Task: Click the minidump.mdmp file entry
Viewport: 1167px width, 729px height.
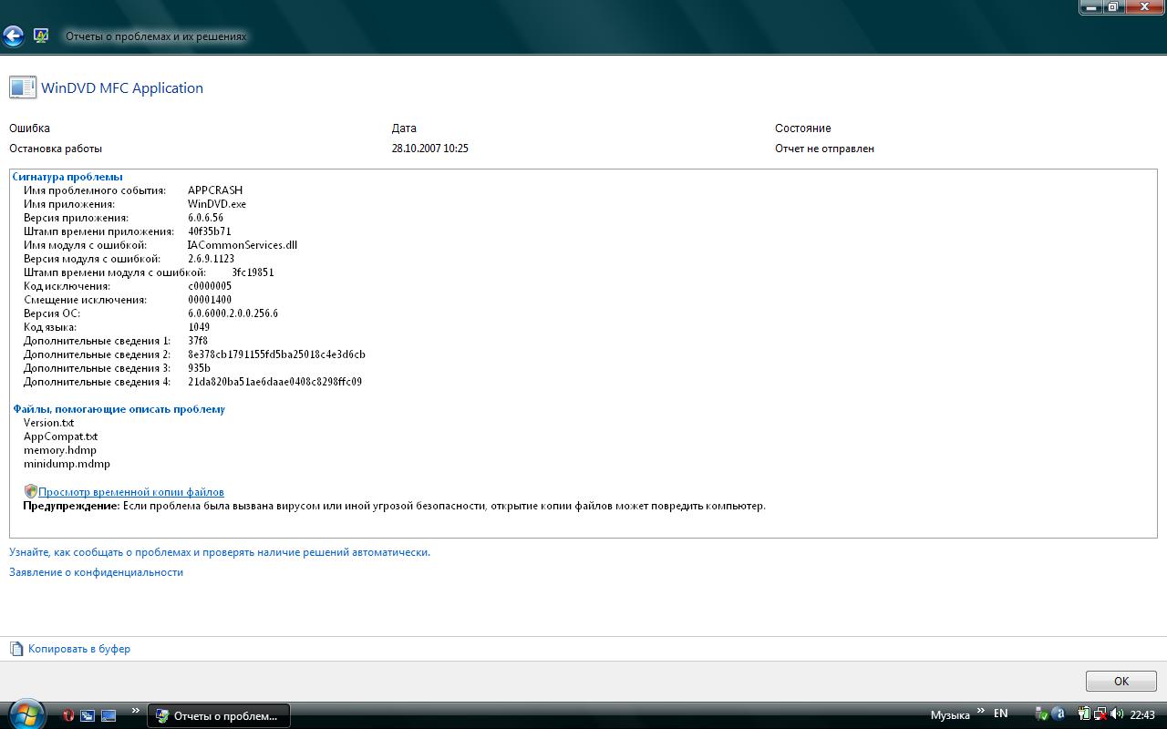Action: 67,464
